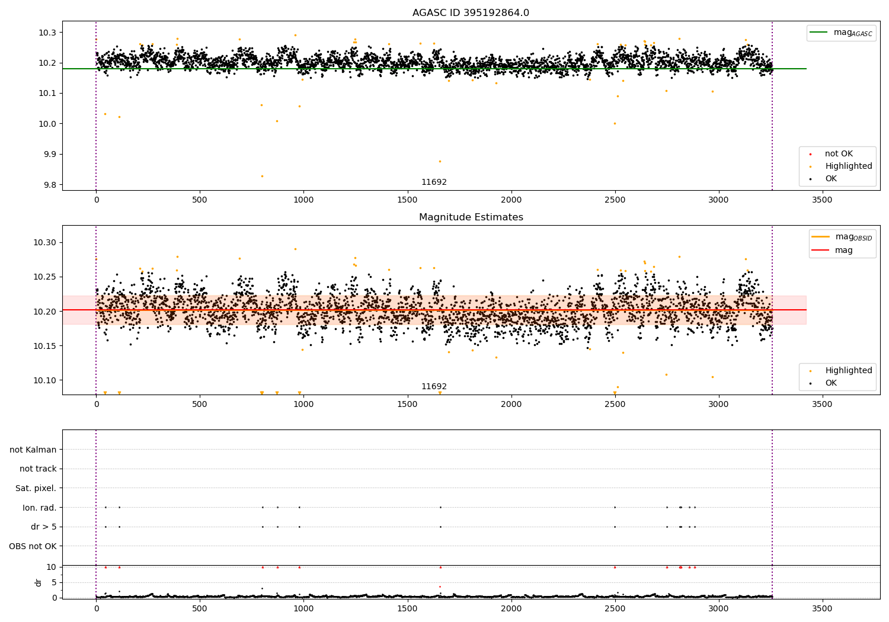Viewport: 889px width, 622px height.
Task: Click the rotated "dr" y-axis label
Action: coord(39,582)
